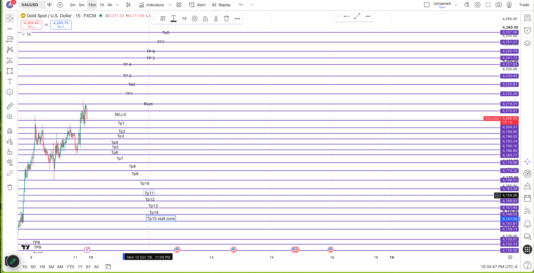Toggle hide all drawings eye icon
The height and width of the screenshot is (273, 534).
(x=10, y=162)
